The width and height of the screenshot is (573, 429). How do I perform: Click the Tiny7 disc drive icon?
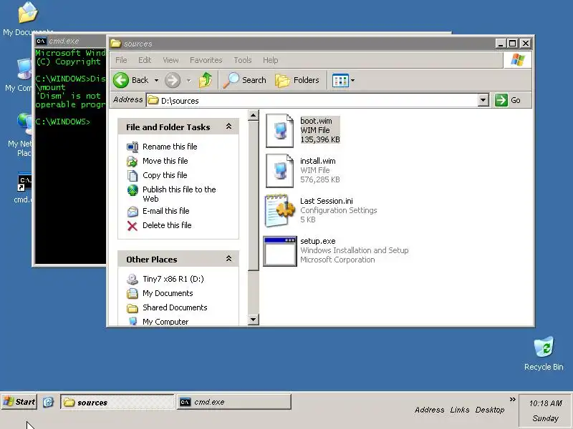coord(133,279)
